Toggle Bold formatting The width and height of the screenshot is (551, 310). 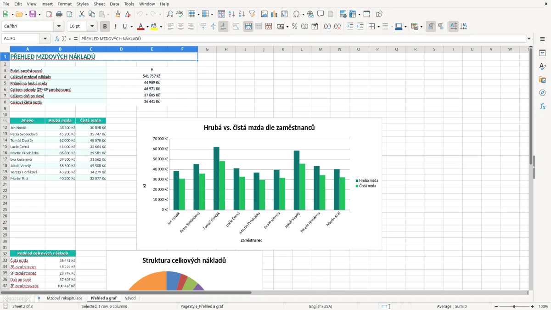coord(105,27)
